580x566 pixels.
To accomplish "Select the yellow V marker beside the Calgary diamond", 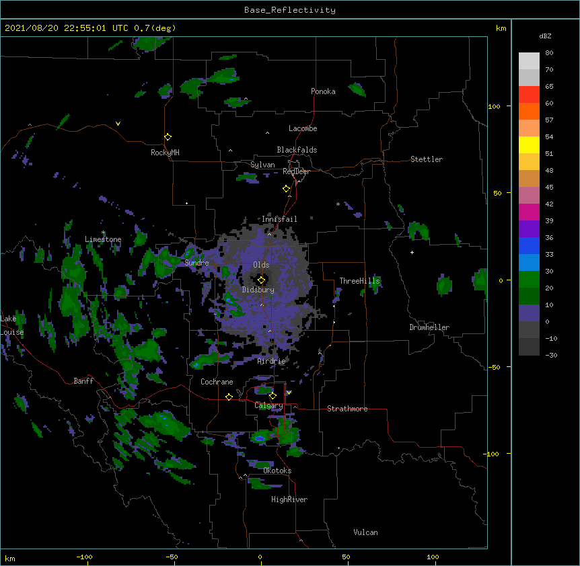I will point(289,393).
